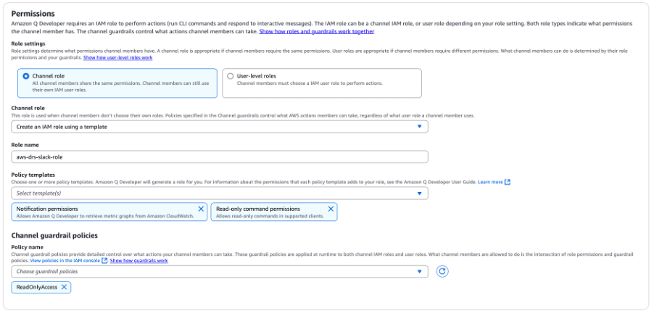
Task: Remove the ReadOnlyAccess guardrail policy
Action: pos(64,287)
